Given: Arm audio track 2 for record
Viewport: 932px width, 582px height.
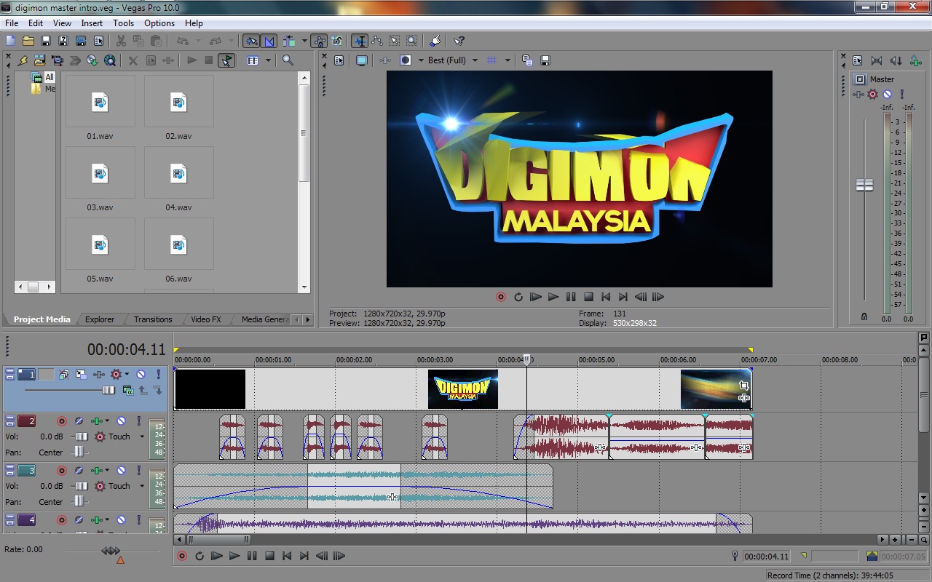Looking at the screenshot, I should pyautogui.click(x=61, y=421).
